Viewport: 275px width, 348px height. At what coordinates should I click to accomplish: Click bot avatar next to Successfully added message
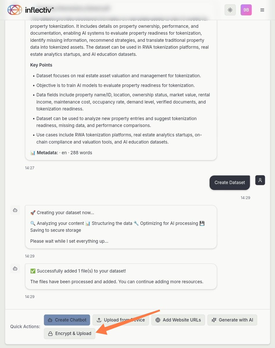[x=15, y=269]
